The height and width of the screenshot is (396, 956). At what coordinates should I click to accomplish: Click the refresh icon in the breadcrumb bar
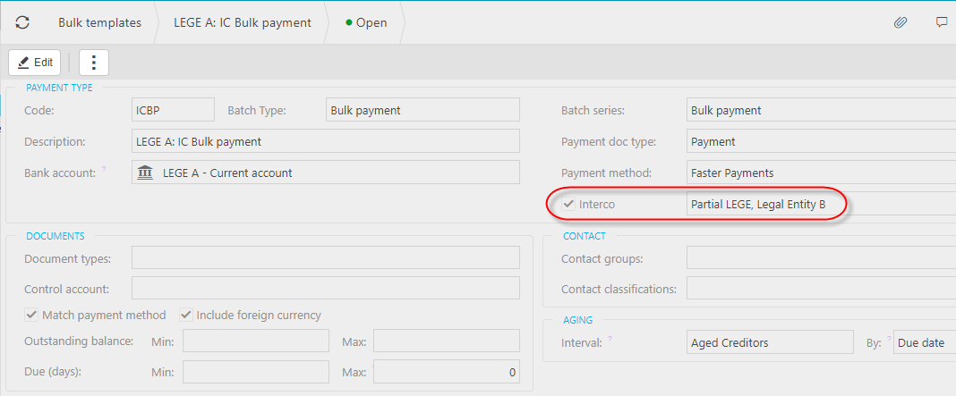(x=22, y=22)
